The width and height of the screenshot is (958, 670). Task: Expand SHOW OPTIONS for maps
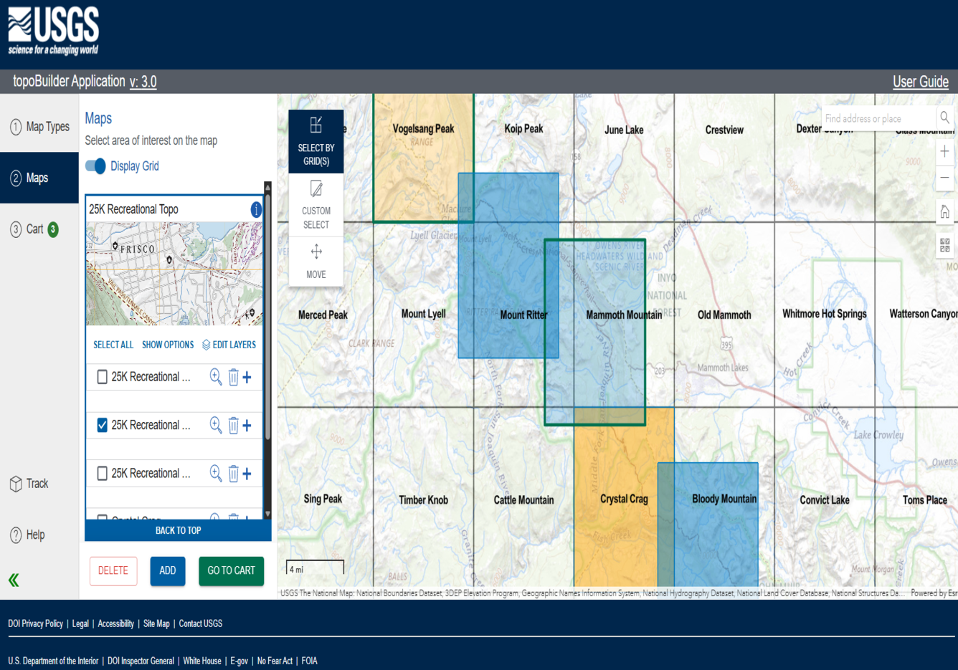(x=167, y=345)
